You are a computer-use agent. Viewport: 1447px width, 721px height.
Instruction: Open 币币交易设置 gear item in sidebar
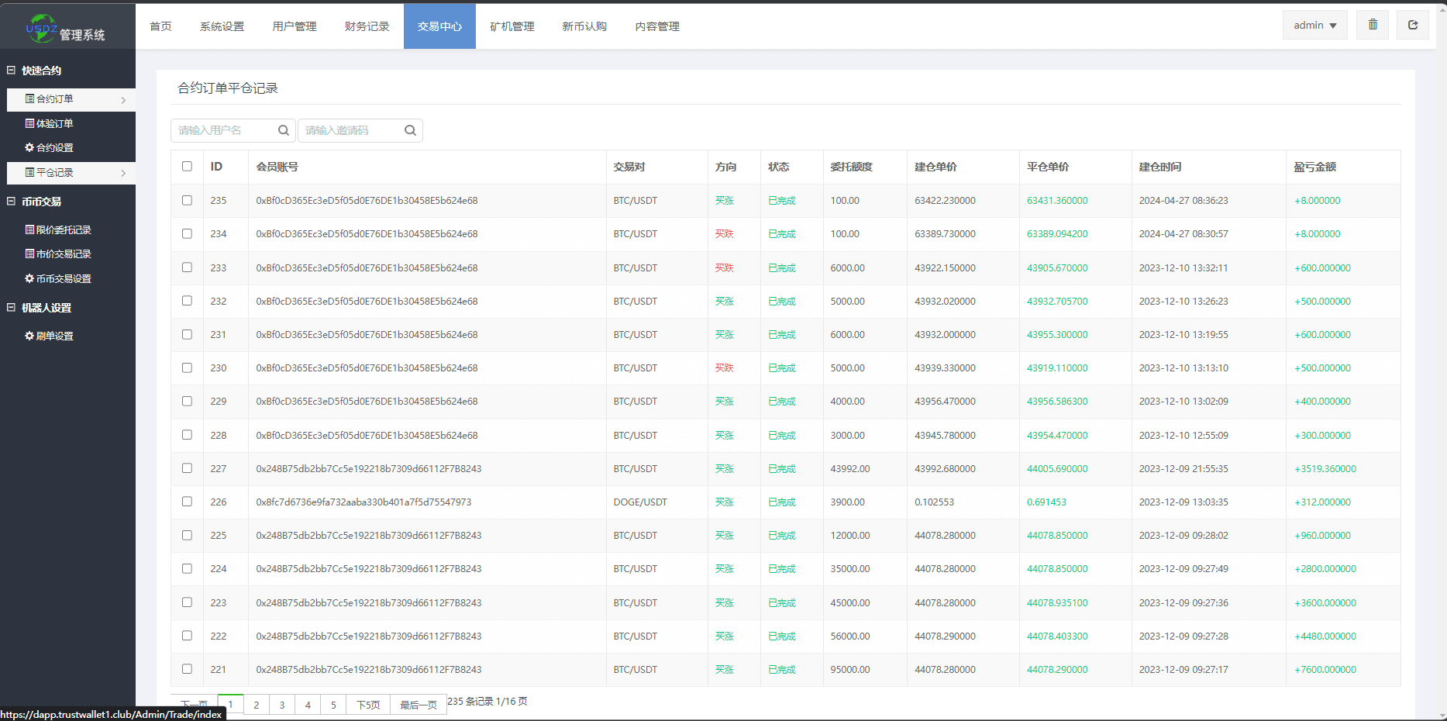click(58, 278)
